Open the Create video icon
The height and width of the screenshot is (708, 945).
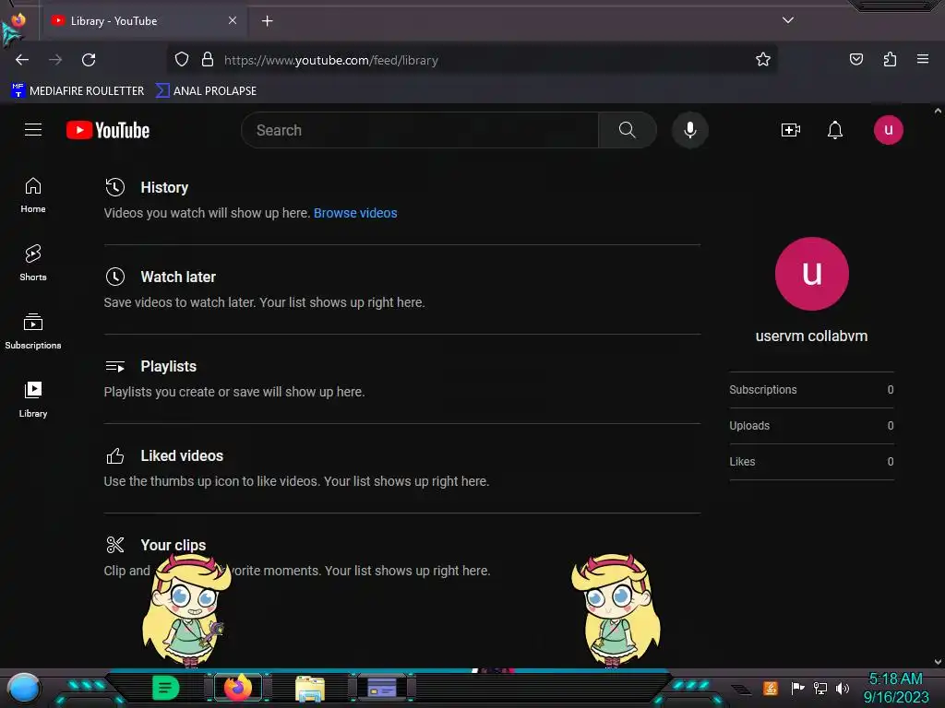(x=790, y=130)
